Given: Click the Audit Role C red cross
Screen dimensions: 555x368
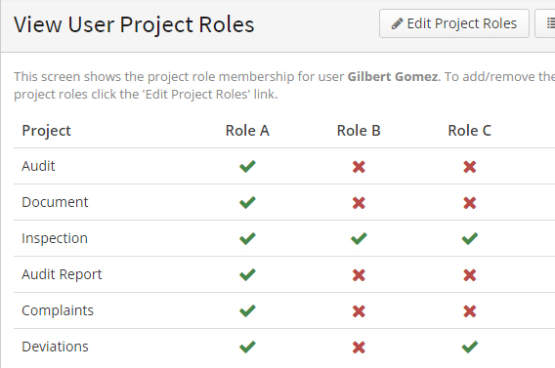Looking at the screenshot, I should pyautogui.click(x=470, y=167).
